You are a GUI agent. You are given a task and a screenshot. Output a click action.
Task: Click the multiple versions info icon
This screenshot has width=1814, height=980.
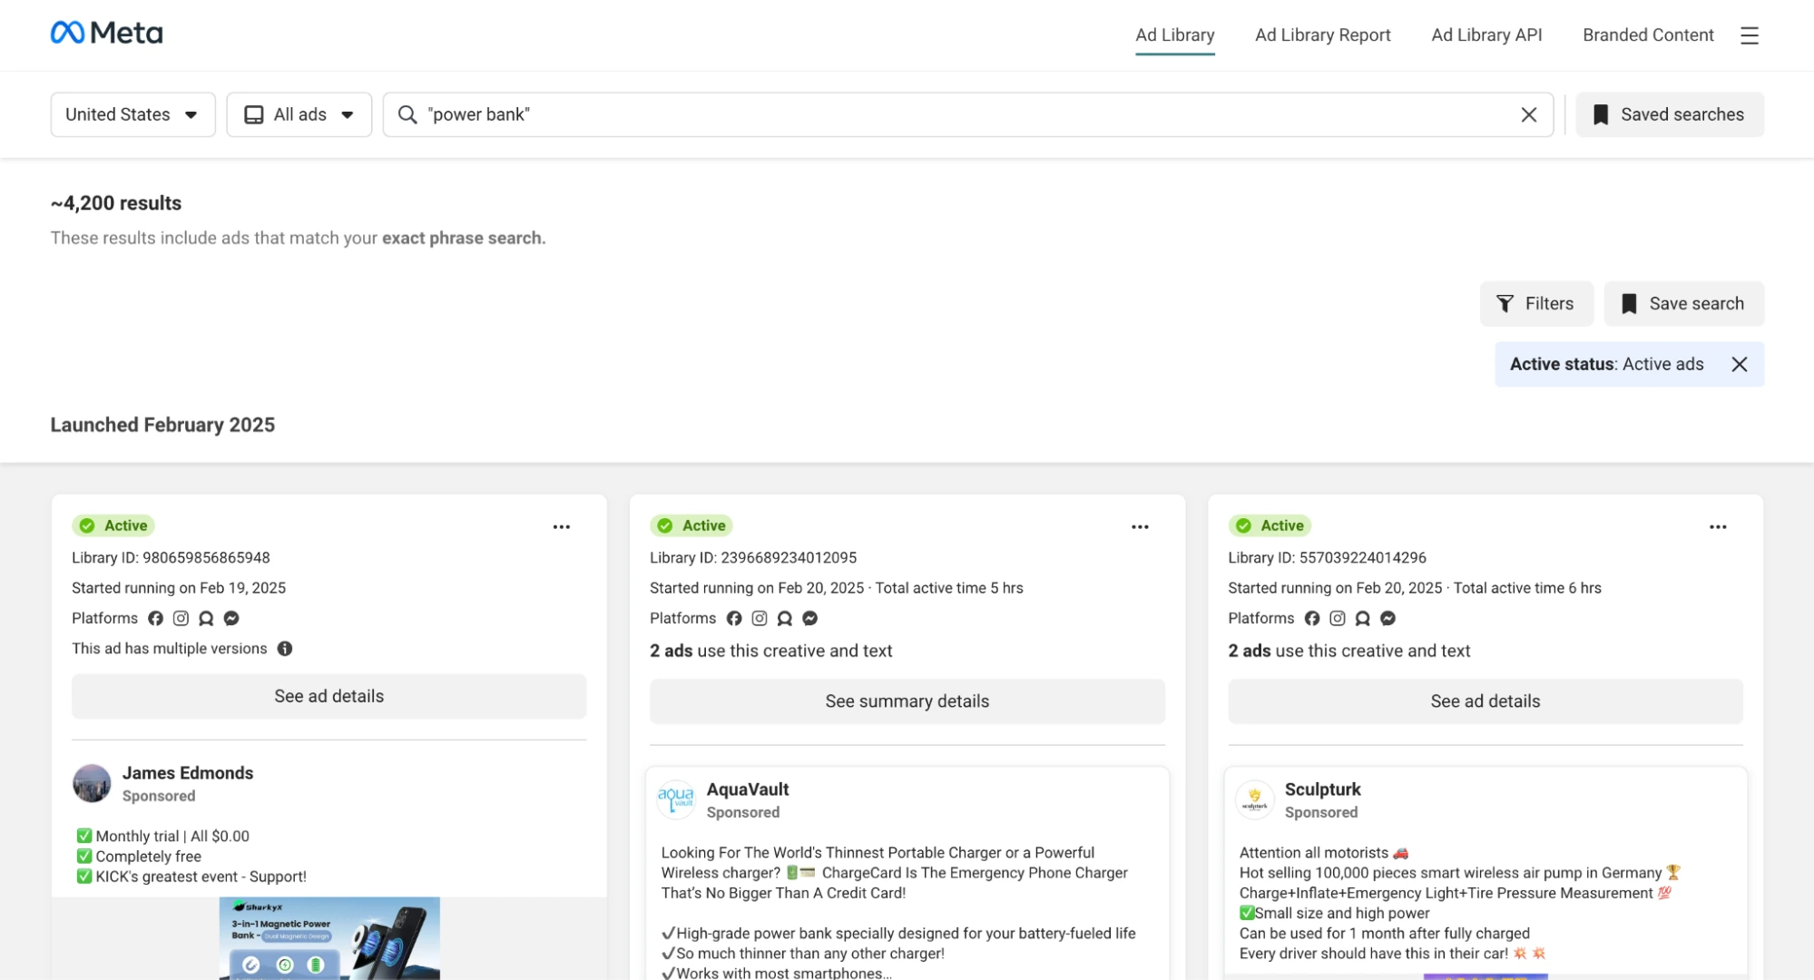(285, 649)
